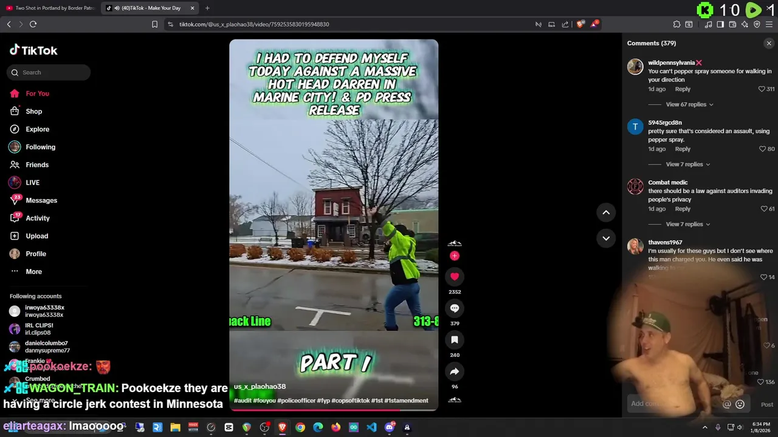Like the video with the heart icon
Viewport: 778px width, 437px height.
point(454,277)
